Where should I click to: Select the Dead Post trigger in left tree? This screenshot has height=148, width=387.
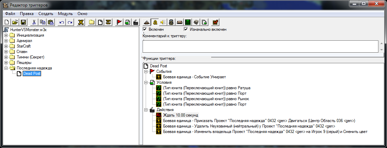point(32,73)
